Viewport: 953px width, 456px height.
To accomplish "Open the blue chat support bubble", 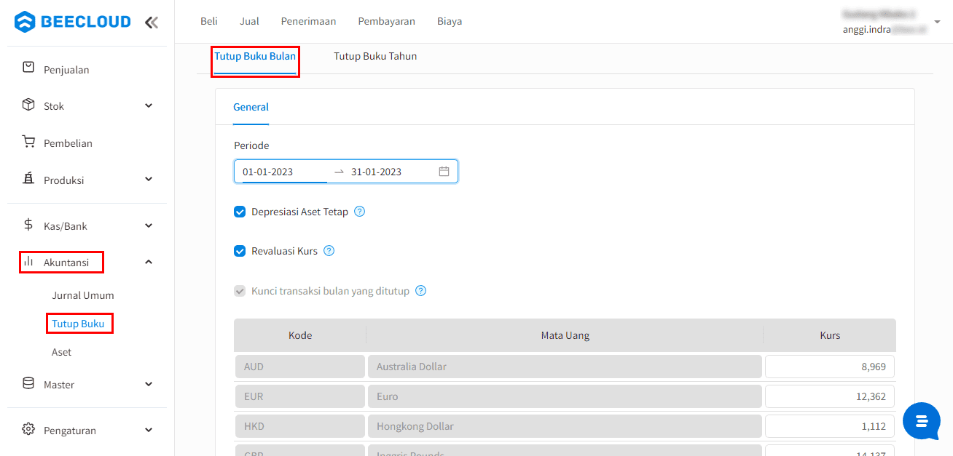I will point(921,420).
